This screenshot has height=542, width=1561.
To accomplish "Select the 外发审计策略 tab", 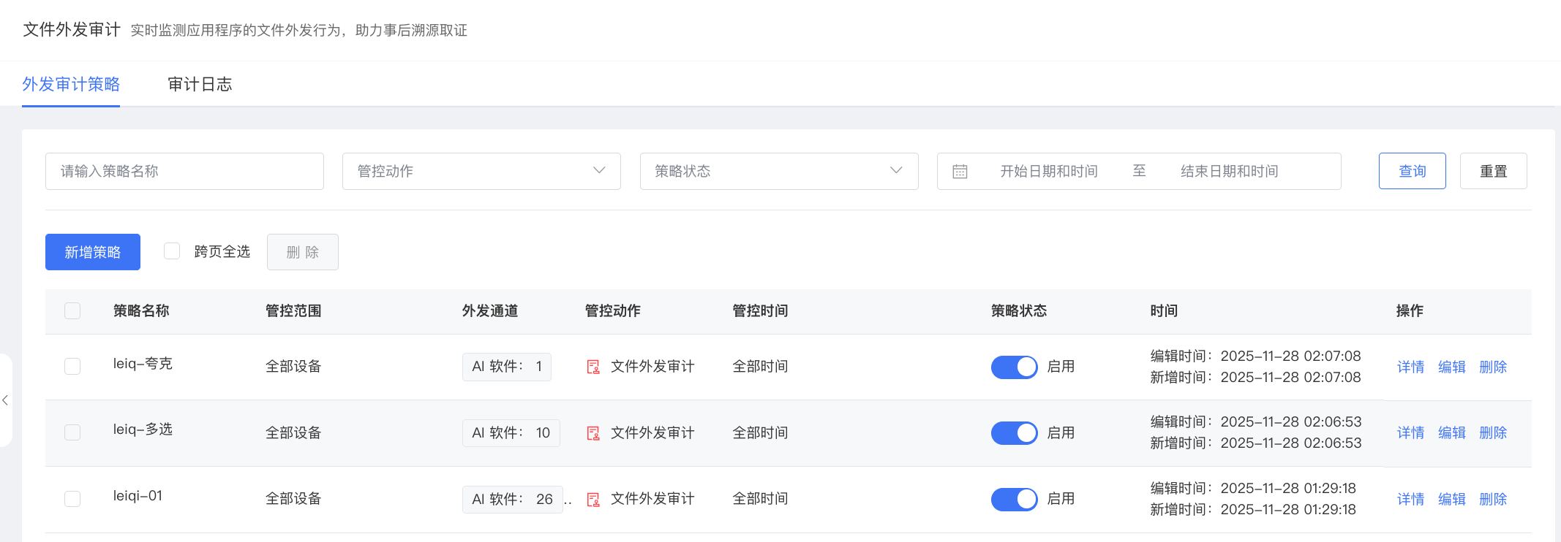I will pos(71,85).
